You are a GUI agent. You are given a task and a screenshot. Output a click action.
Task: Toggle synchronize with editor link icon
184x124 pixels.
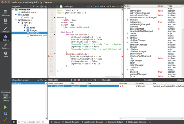click(x=37, y=6)
